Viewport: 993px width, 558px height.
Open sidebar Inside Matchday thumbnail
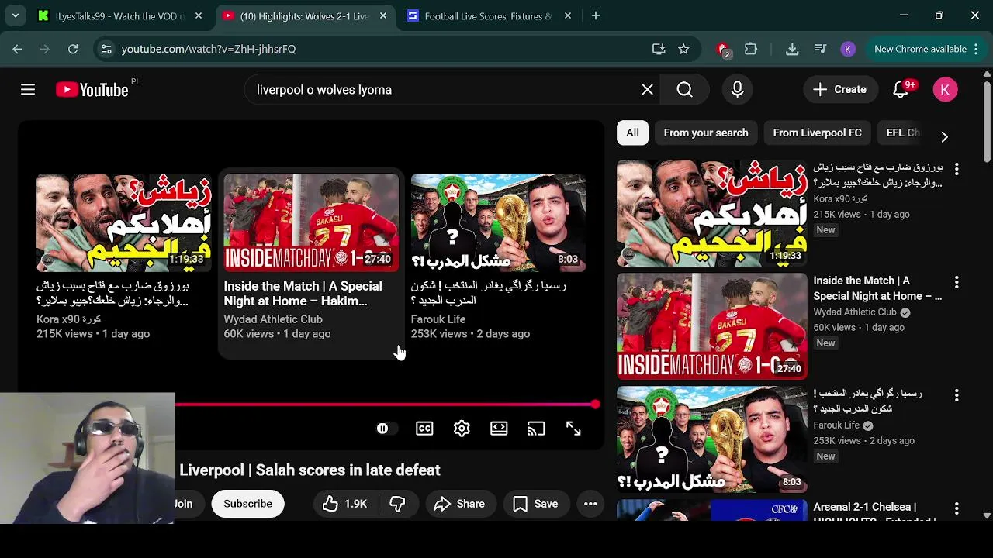pos(712,326)
